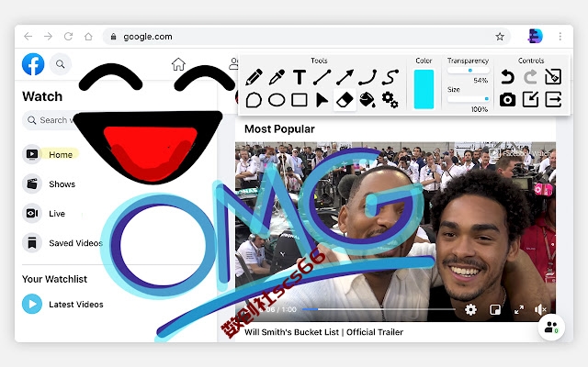Select the Text tool
This screenshot has width=588, height=367.
pyautogui.click(x=300, y=77)
